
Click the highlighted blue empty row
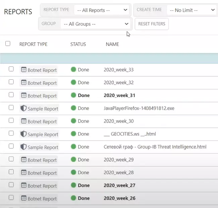pos(109,58)
